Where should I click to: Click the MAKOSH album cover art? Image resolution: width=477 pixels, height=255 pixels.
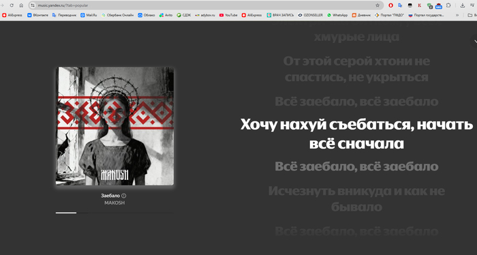(114, 126)
